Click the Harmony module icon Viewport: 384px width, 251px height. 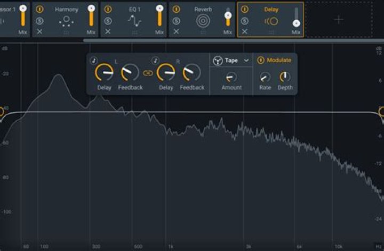[66, 21]
